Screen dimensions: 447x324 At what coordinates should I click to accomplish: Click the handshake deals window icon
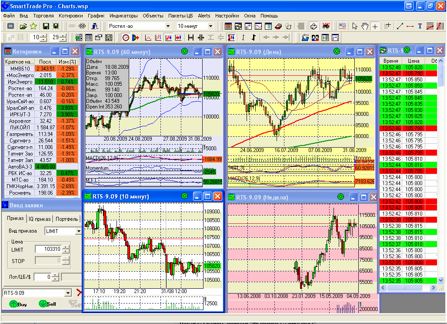238,26
